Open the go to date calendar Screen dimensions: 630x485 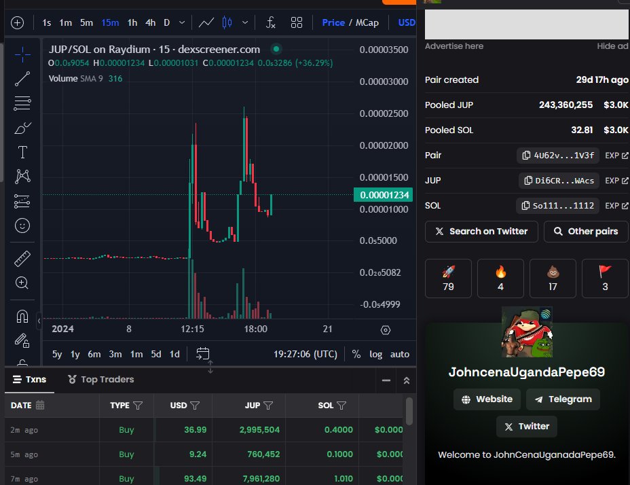click(x=202, y=354)
